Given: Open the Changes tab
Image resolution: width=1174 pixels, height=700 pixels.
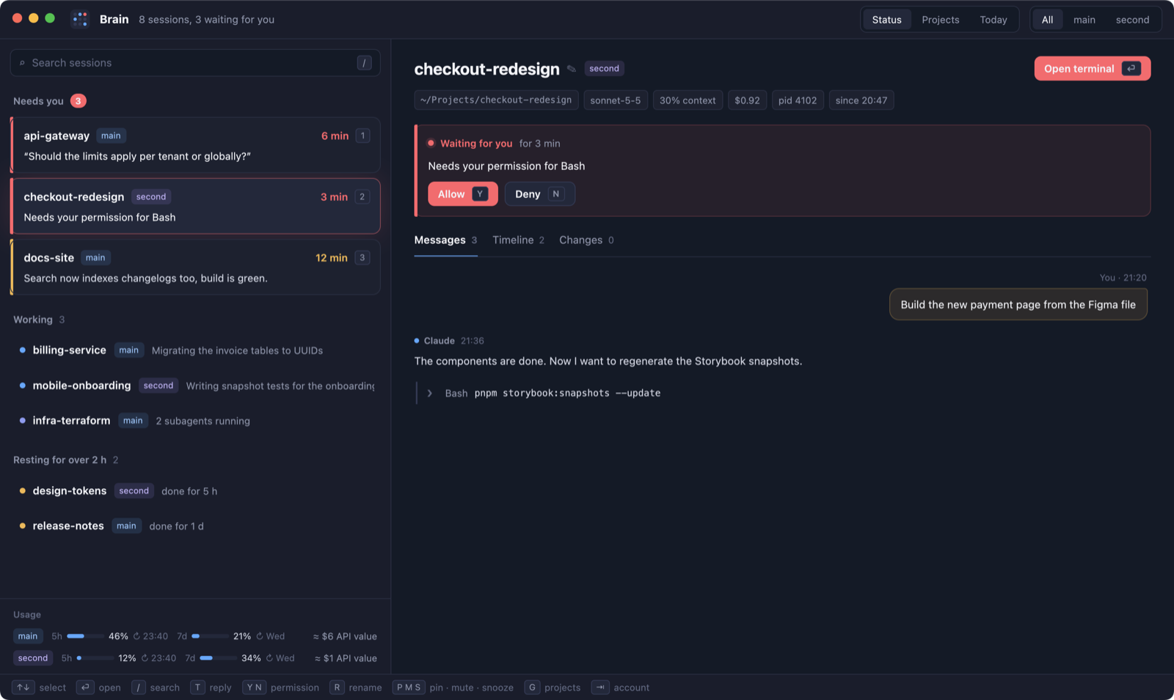Looking at the screenshot, I should [x=586, y=240].
